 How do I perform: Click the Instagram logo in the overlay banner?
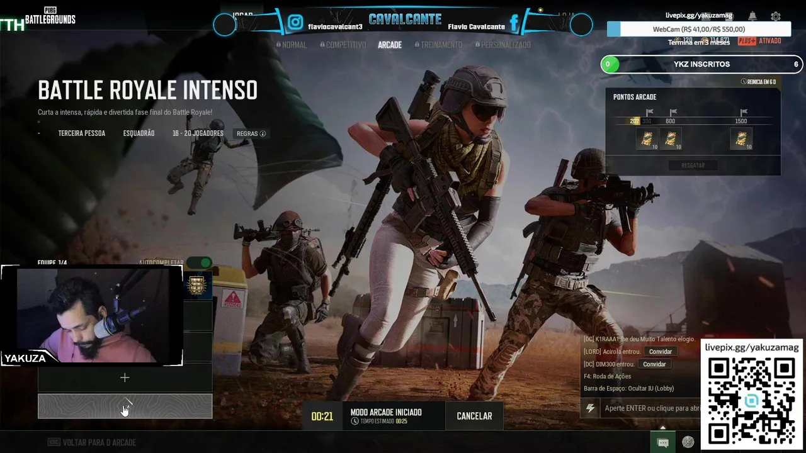point(295,23)
